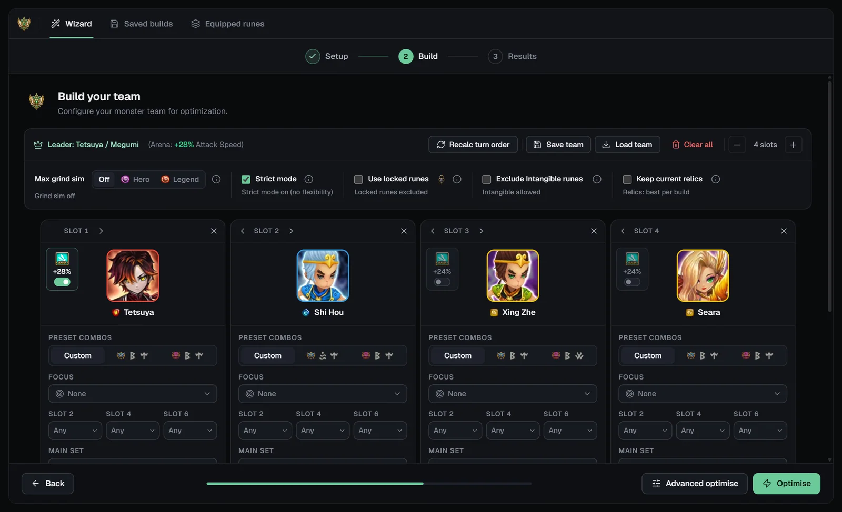The height and width of the screenshot is (512, 842).
Task: Go to Setup wizard step
Action: point(327,56)
